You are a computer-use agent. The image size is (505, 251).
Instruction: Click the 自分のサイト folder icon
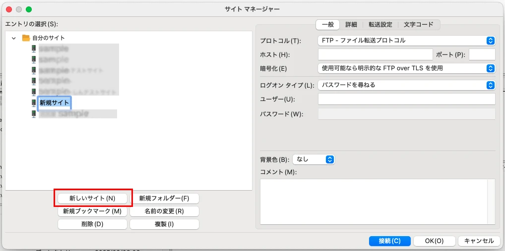[x=26, y=38]
